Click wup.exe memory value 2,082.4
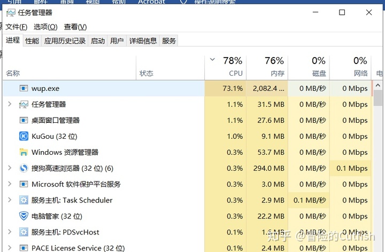Image resolution: width=385 pixels, height=252 pixels. coord(268,88)
